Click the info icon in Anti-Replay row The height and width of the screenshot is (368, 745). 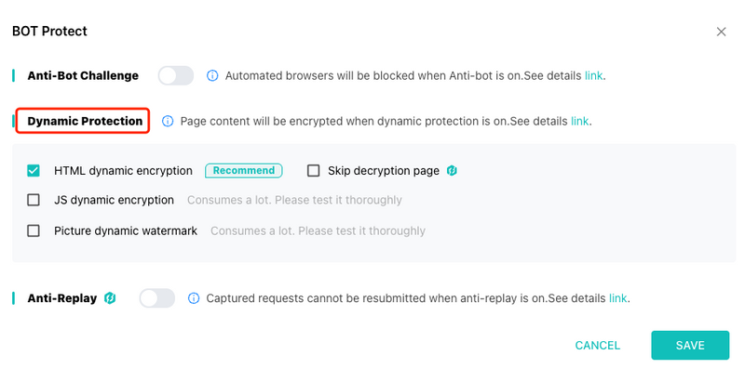pyautogui.click(x=194, y=298)
